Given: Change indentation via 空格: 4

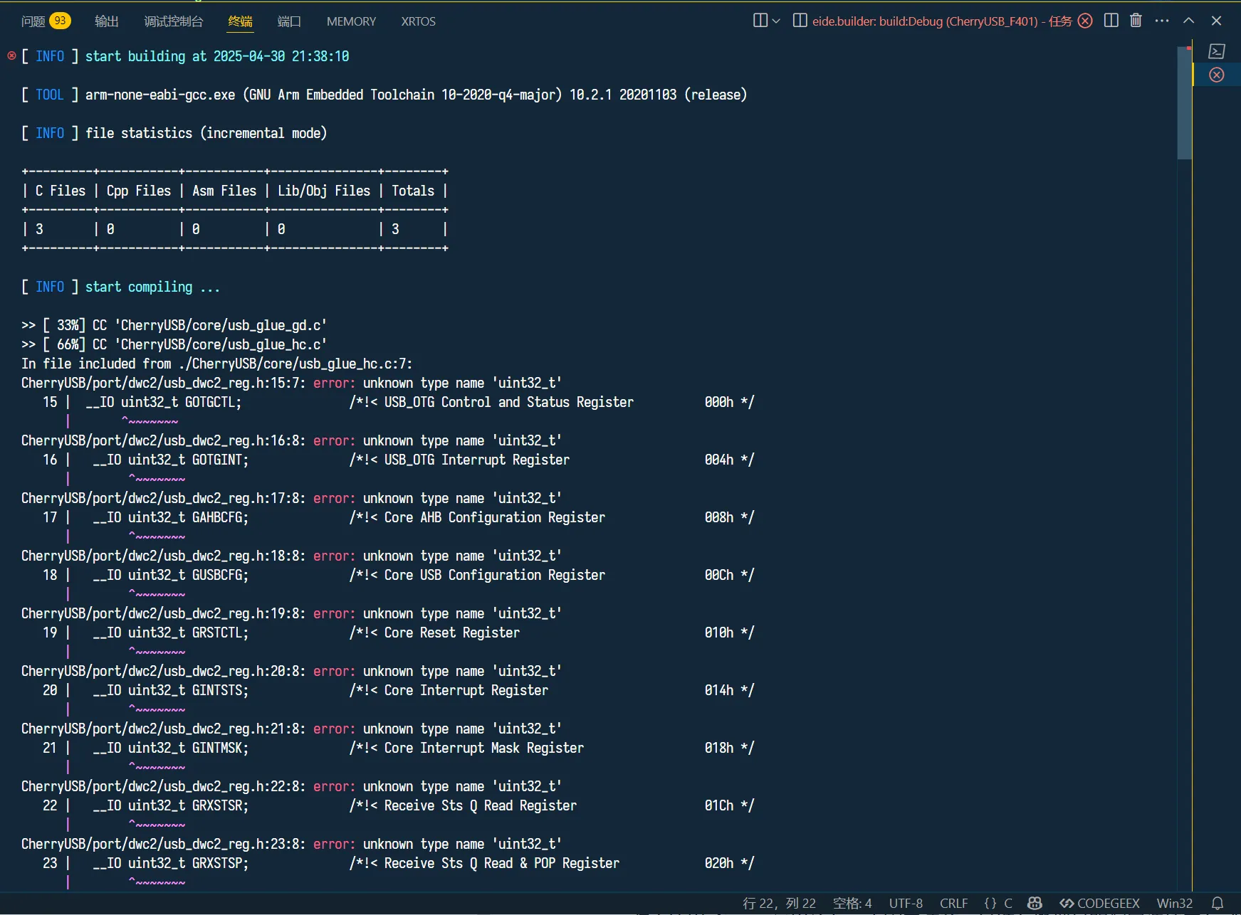Looking at the screenshot, I should (852, 903).
